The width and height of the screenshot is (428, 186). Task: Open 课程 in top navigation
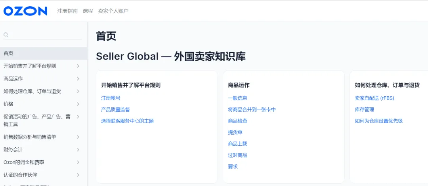point(88,11)
